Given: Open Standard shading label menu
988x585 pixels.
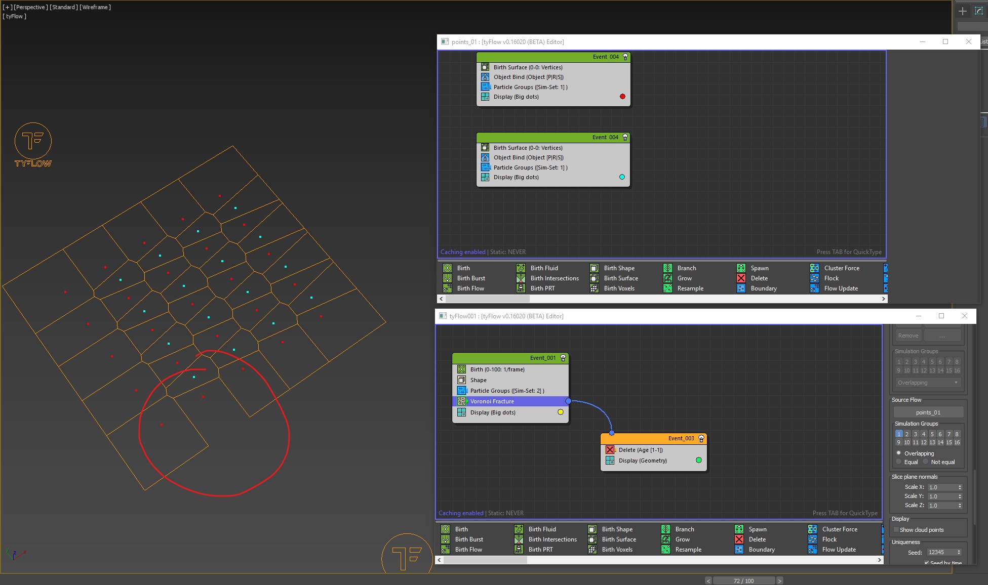Looking at the screenshot, I should tap(64, 7).
